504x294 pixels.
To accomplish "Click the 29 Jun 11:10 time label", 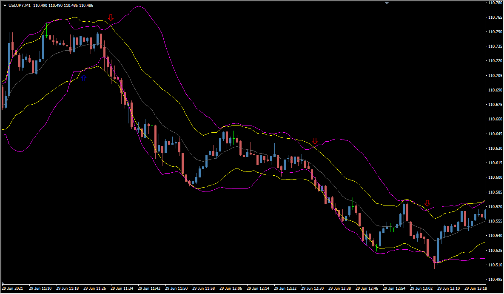I will coord(40,288).
